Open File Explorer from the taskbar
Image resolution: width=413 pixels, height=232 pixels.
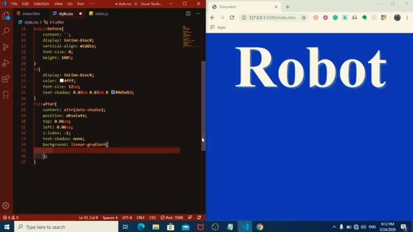click(156, 227)
